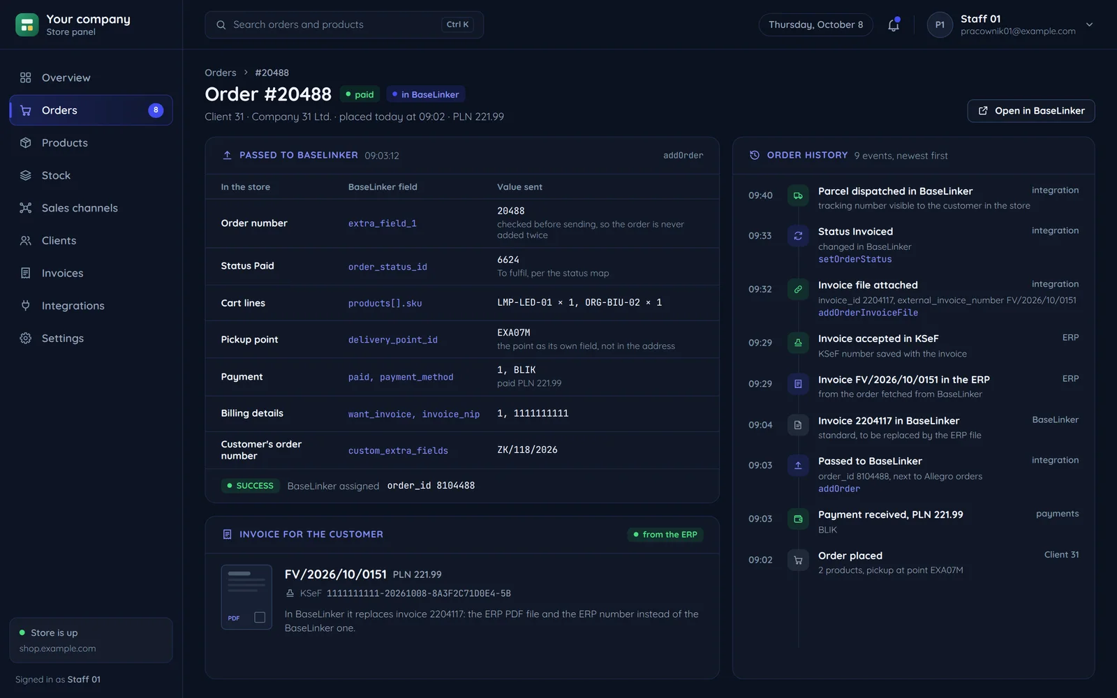Click the wallet icon for Payment received
This screenshot has width=1117, height=698.
tap(798, 519)
